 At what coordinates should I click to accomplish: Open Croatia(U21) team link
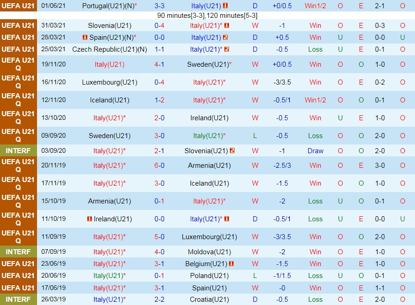(x=209, y=300)
